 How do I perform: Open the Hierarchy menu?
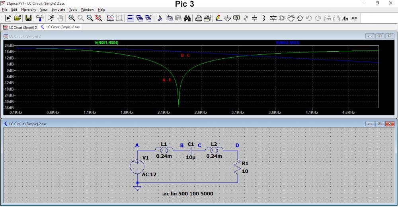coord(29,10)
